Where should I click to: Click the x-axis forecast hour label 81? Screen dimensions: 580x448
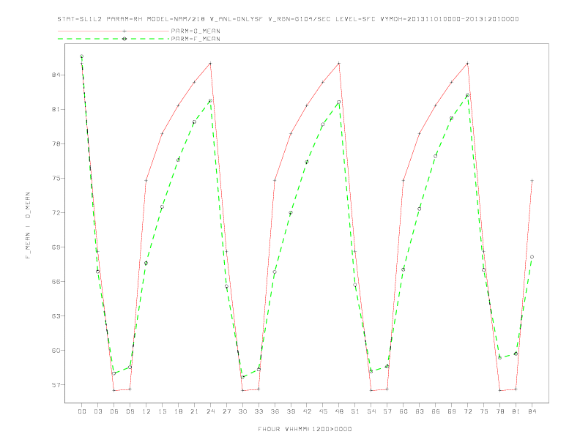pos(516,411)
